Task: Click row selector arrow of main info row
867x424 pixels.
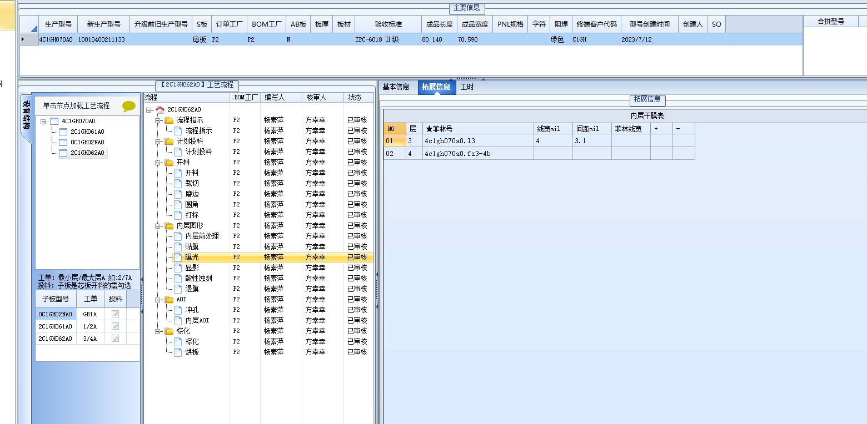Action: coord(23,39)
